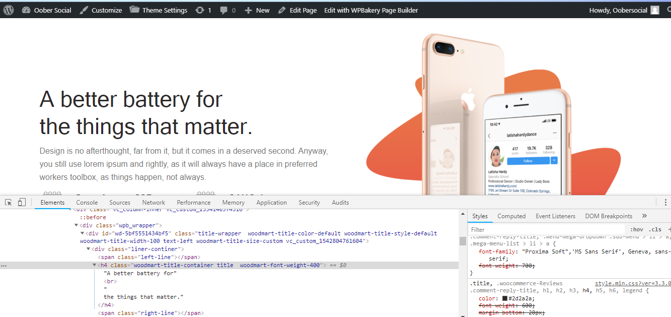Switch to the Console tab
This screenshot has width=671, height=317.
click(87, 203)
